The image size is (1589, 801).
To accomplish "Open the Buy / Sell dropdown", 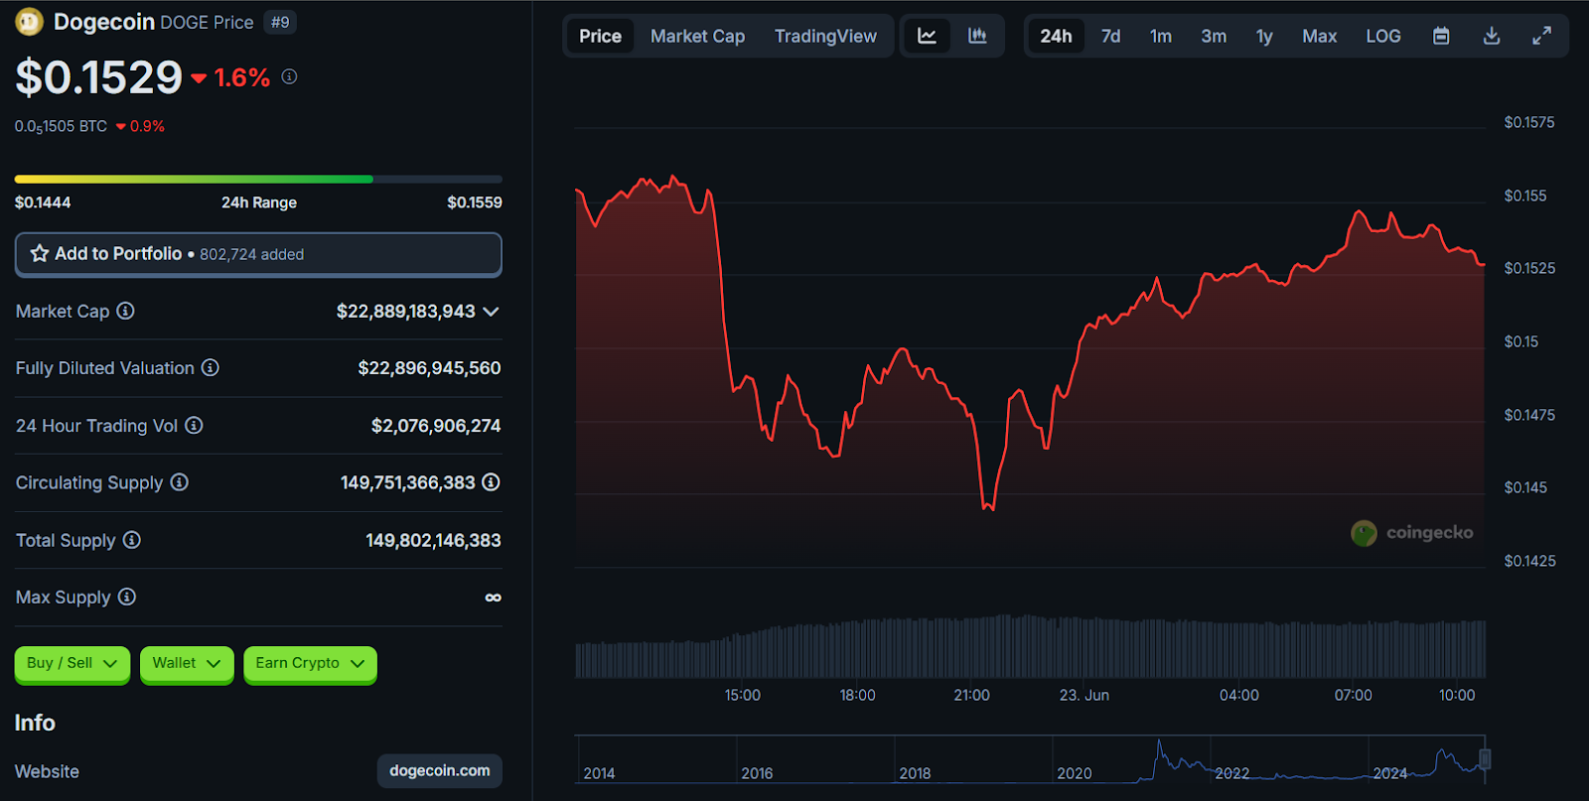I will 72,663.
